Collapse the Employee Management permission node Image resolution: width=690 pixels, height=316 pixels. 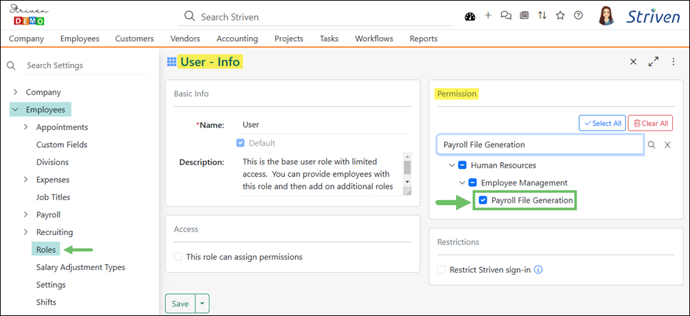click(462, 183)
